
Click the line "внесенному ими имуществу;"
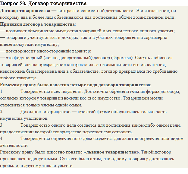coord(30,45)
